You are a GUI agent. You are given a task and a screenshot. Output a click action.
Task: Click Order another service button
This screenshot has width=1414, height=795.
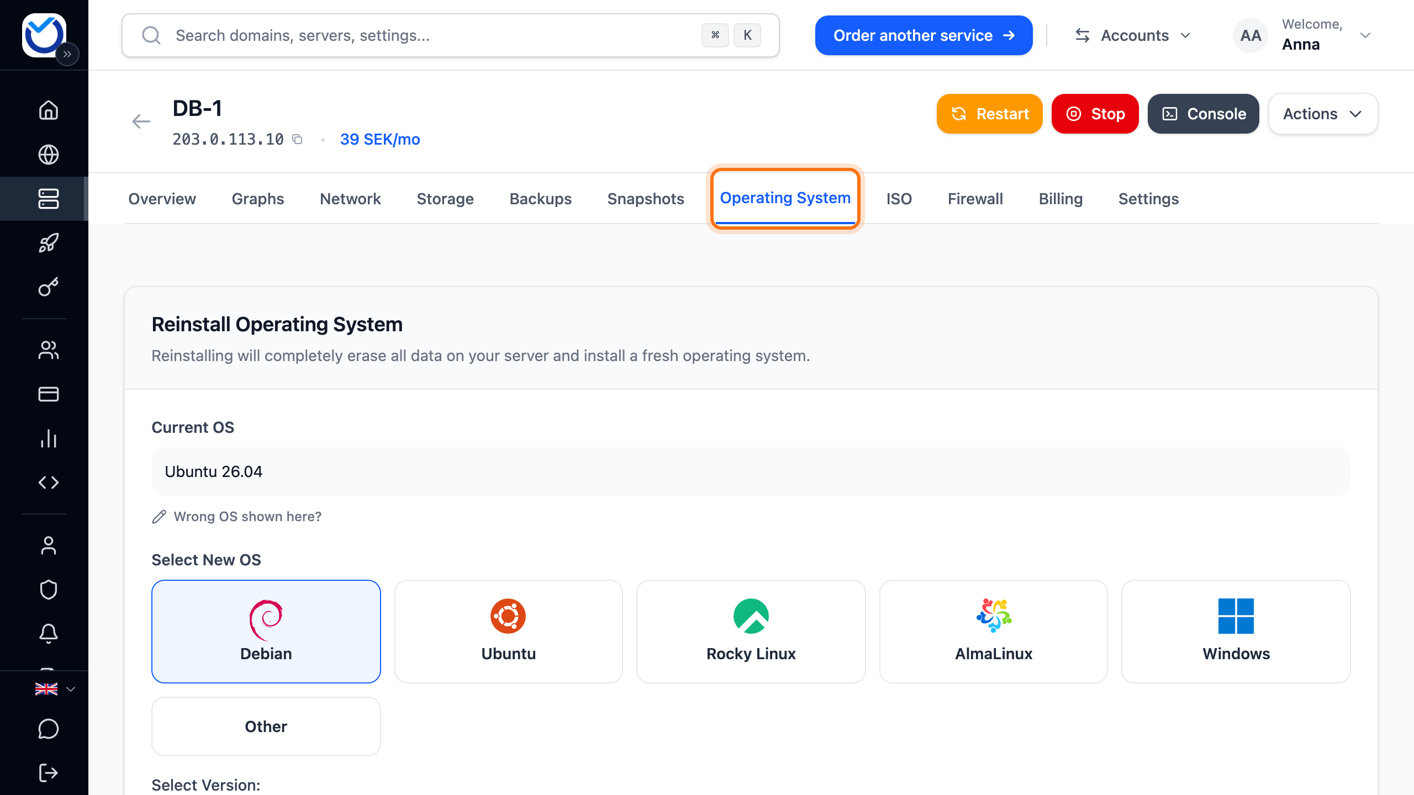[x=924, y=35]
